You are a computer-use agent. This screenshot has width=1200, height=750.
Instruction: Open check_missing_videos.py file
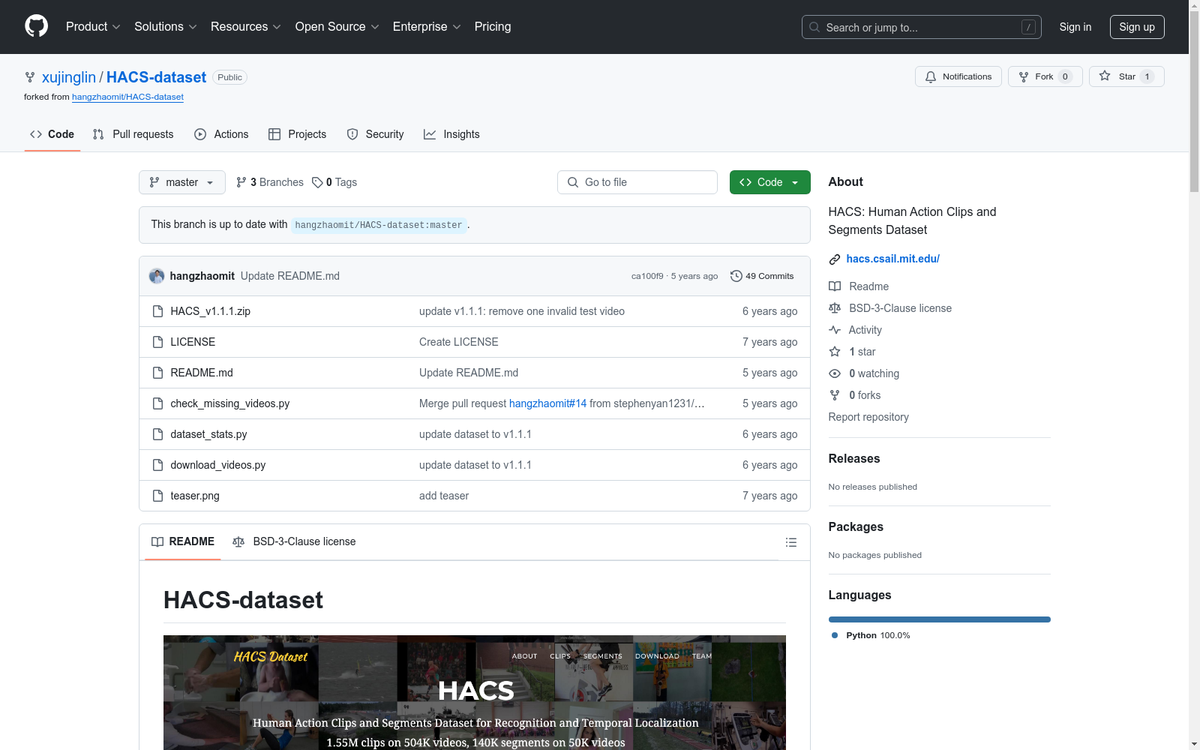pos(230,403)
